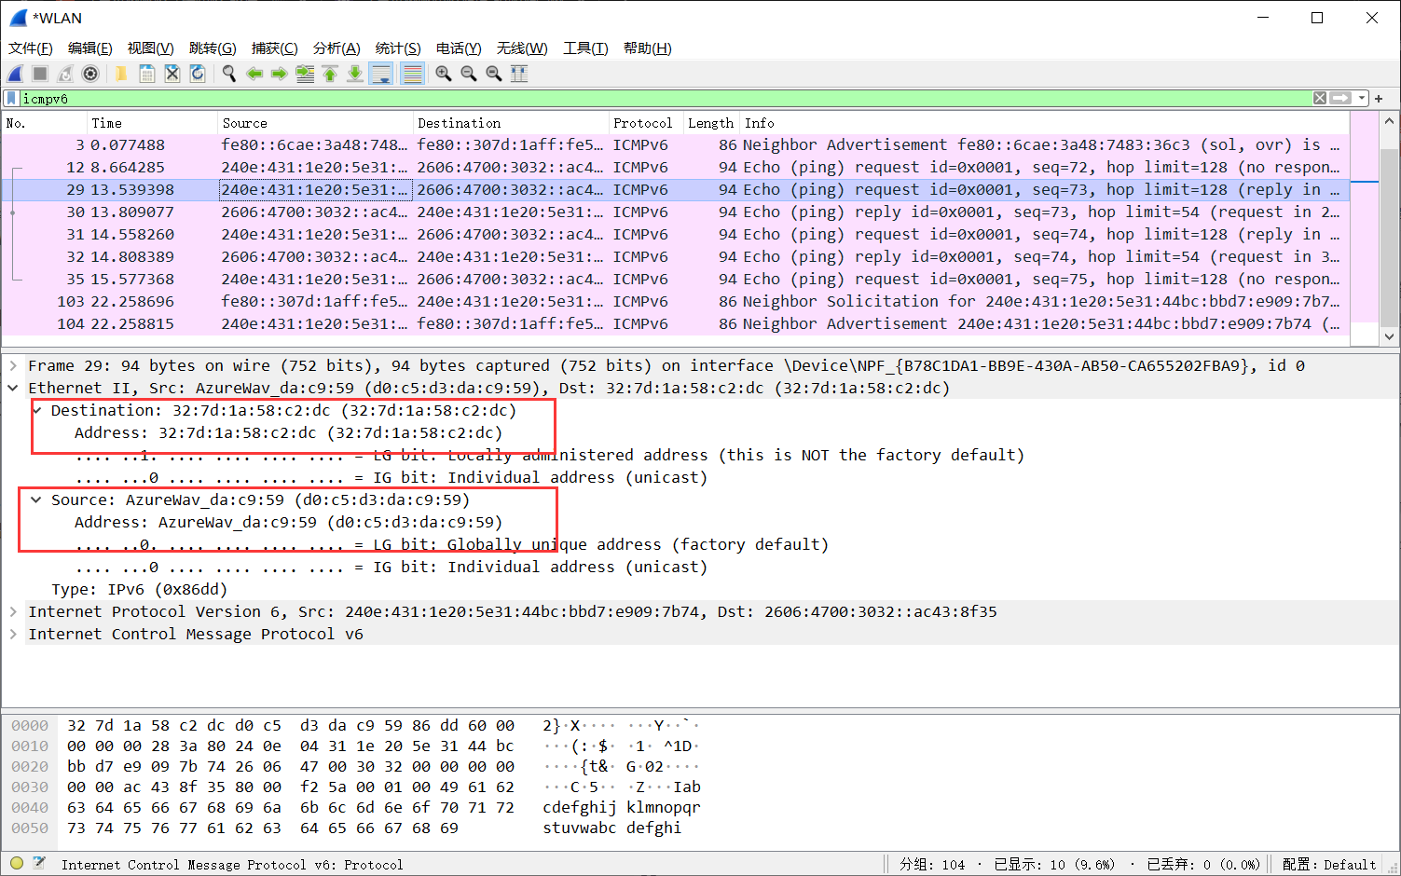The height and width of the screenshot is (876, 1401).
Task: Jump to the last packet
Action: tap(355, 74)
